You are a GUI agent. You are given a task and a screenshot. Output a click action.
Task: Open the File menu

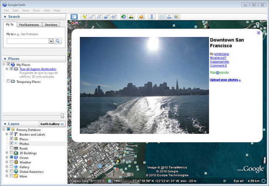tap(7, 10)
